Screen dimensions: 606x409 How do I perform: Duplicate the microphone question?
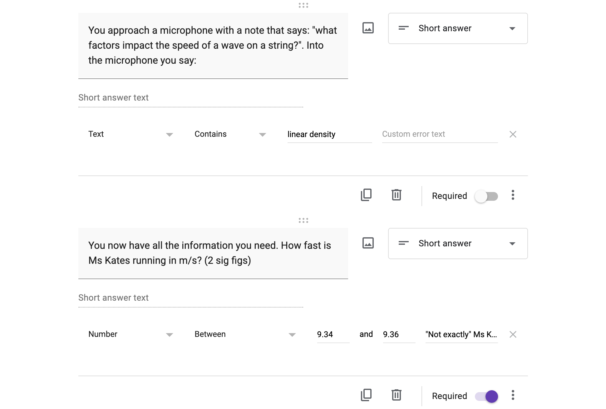tap(366, 195)
